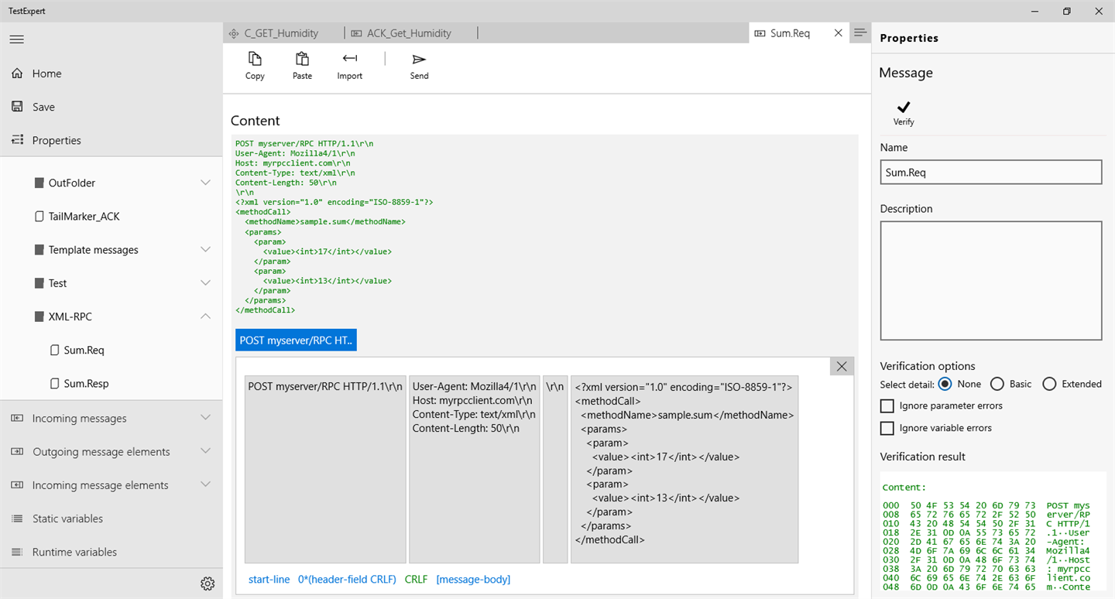Select the Basic detail radio button
The image size is (1115, 599).
pos(997,384)
